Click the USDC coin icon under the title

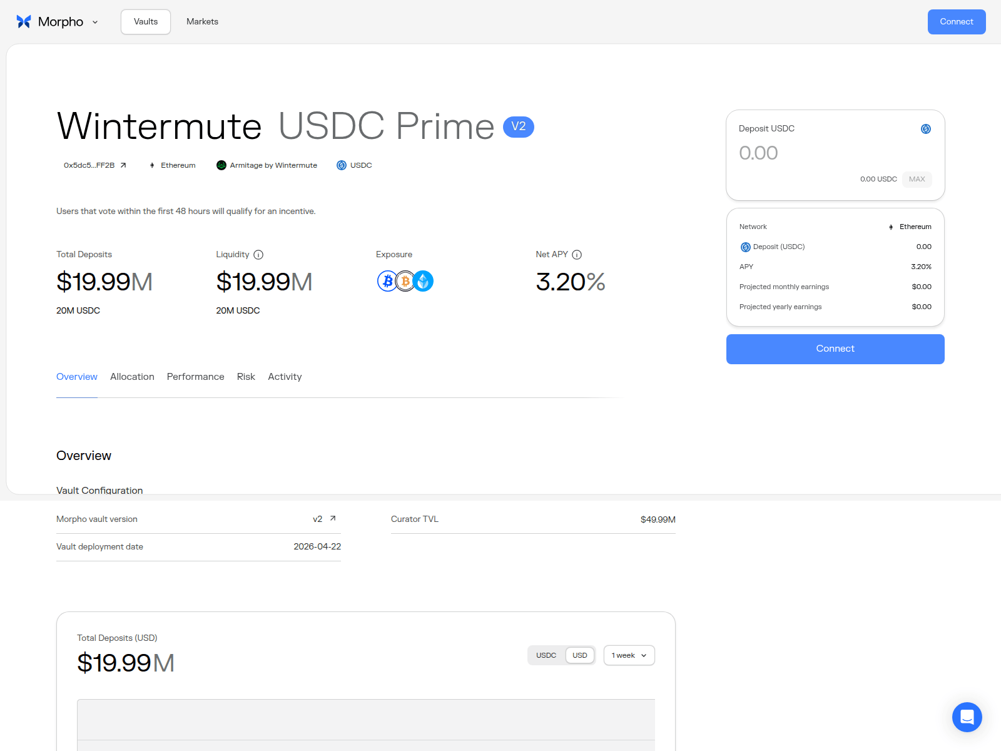342,165
